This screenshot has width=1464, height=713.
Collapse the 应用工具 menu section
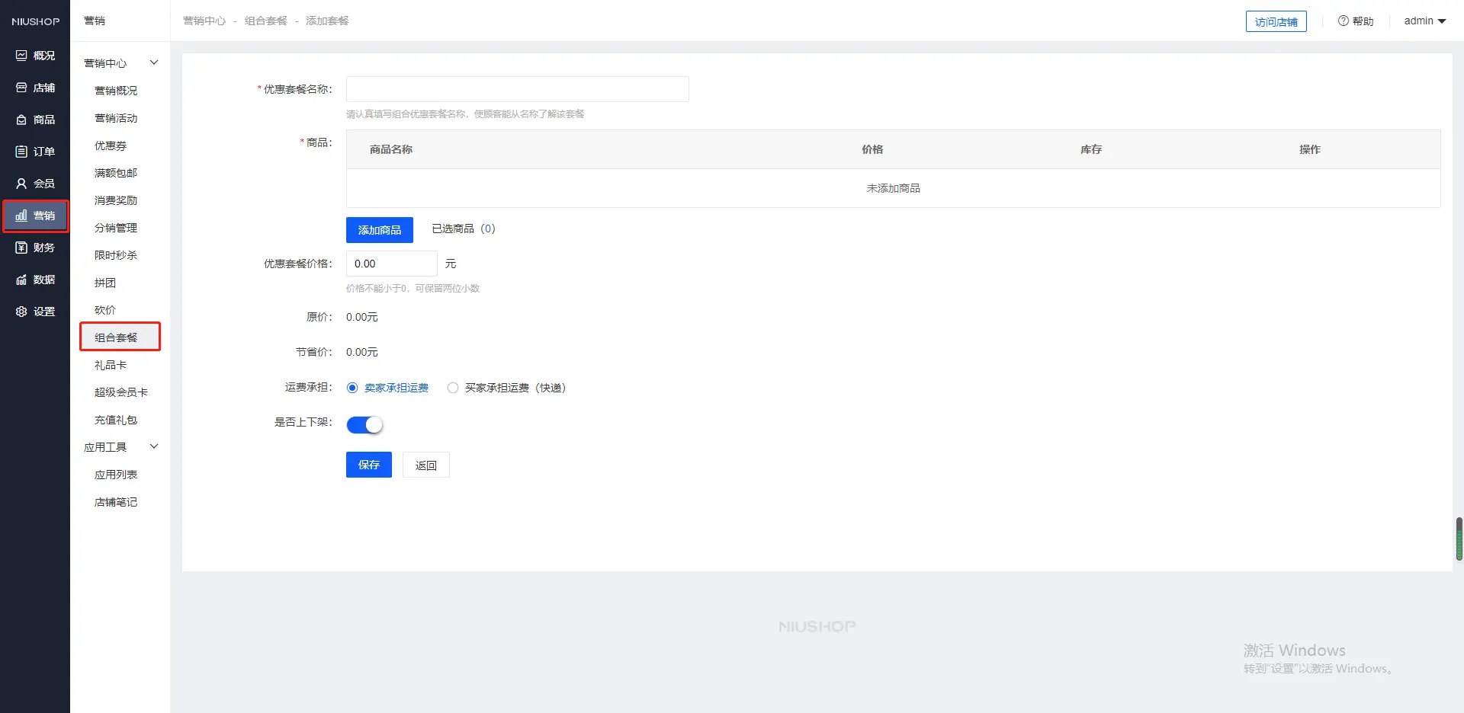154,446
